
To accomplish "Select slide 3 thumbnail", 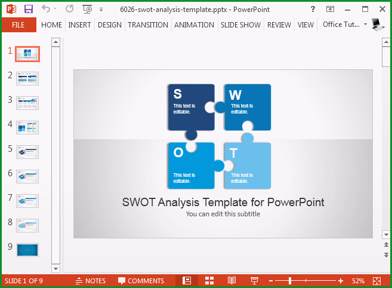I will [27, 103].
